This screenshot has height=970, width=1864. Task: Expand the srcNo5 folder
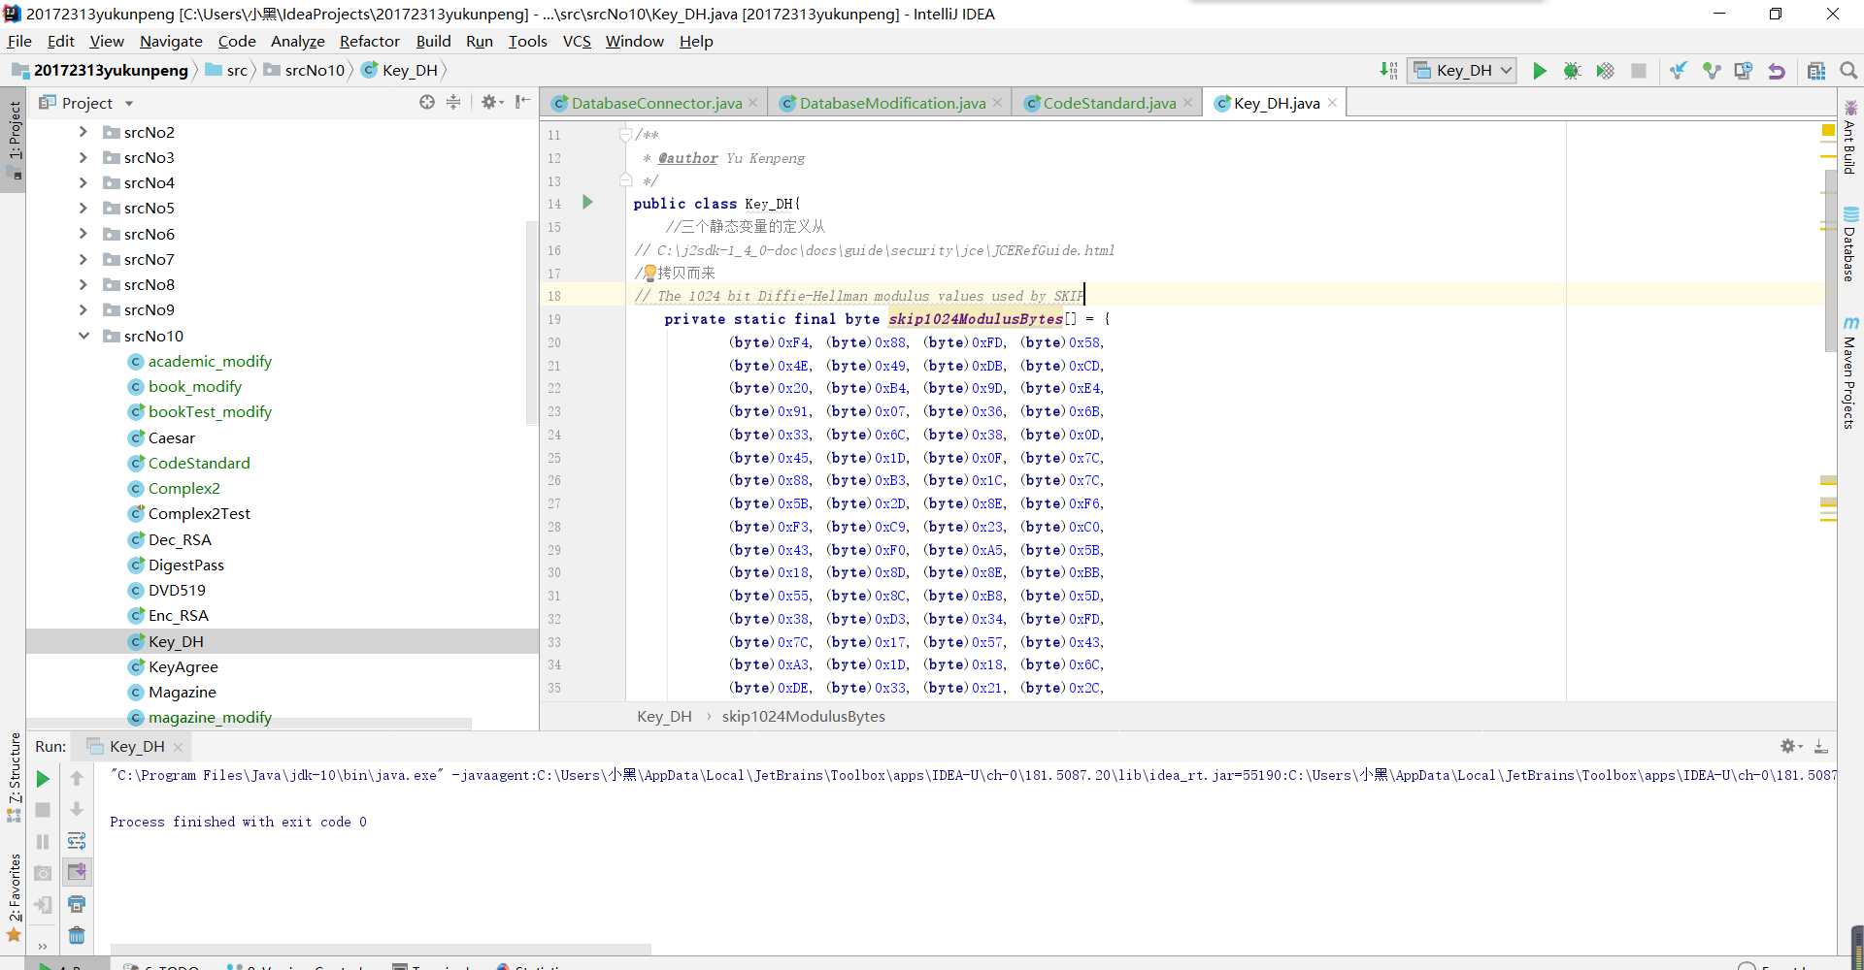pos(83,208)
